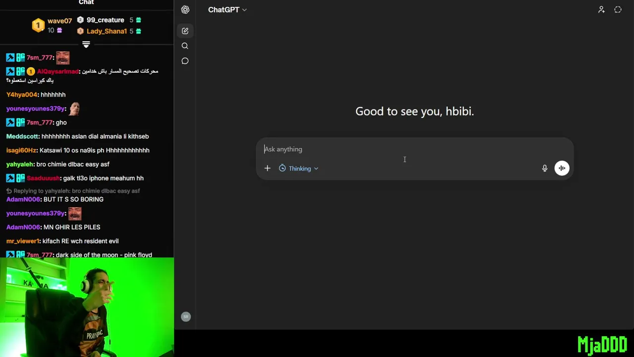Screen dimensions: 634x357
Task: Expand the Thinking mode dropdown
Action: coord(299,169)
